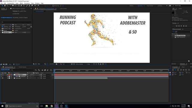Click the timeline Composition Mini-Flowchart icon
Viewport: 192px width, 108px height.
tap(36, 70)
